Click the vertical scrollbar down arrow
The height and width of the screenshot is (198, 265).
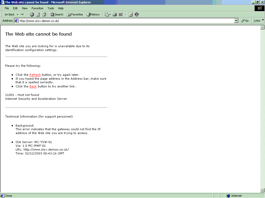pyautogui.click(x=262, y=190)
